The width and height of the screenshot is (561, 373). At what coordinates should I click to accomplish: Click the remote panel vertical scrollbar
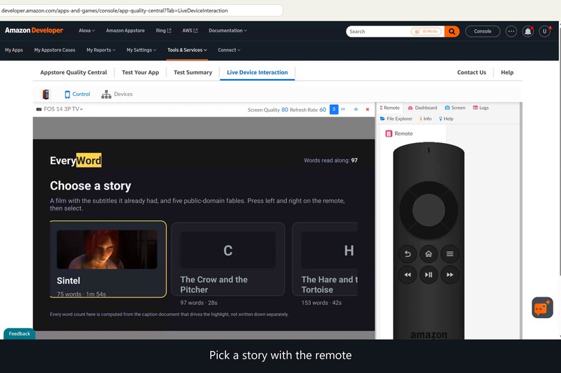click(521, 221)
